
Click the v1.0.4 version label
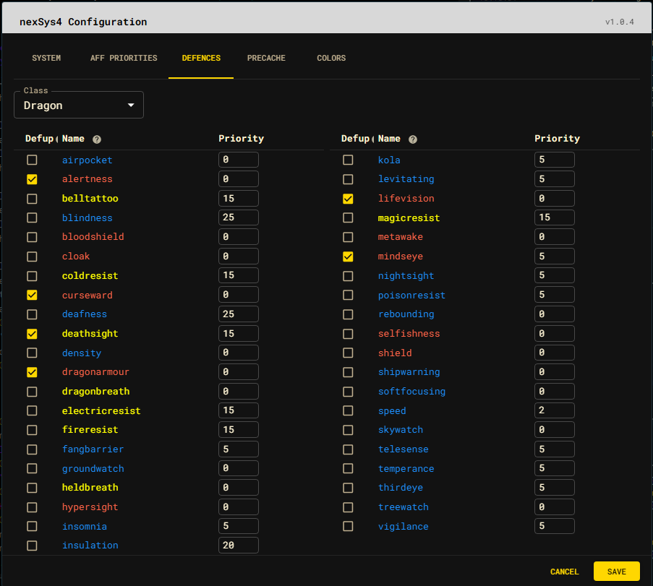(x=619, y=22)
